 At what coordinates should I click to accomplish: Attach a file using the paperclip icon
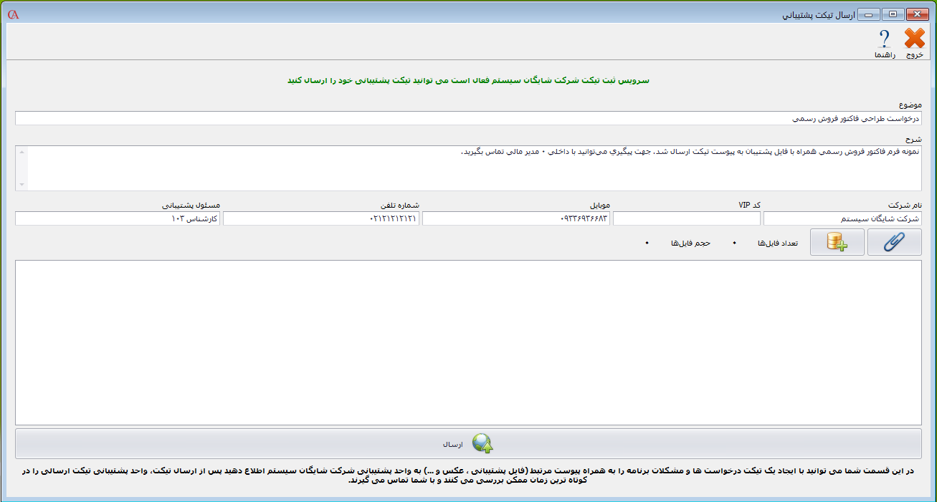click(x=894, y=242)
